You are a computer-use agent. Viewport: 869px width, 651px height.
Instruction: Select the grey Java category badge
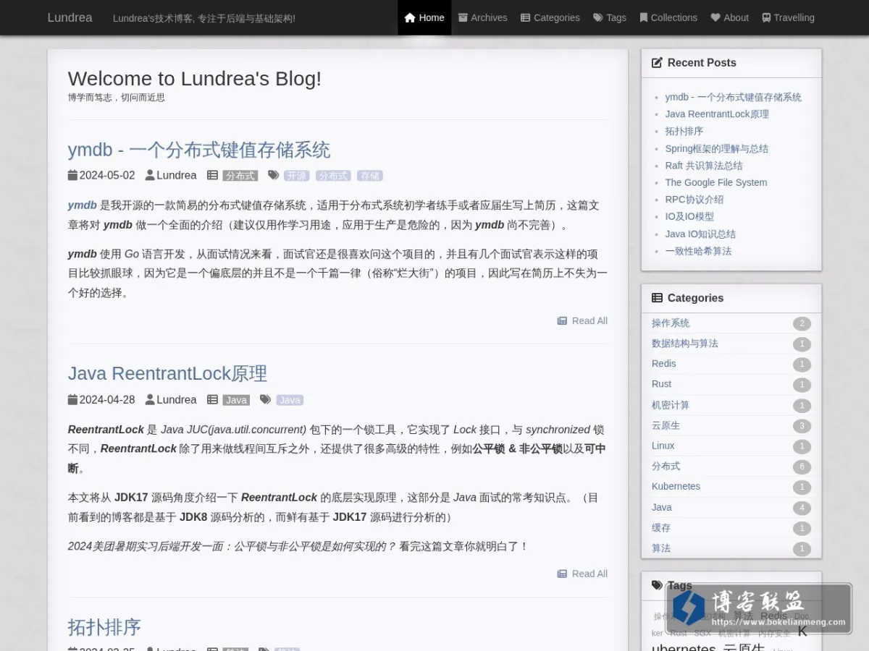[236, 400]
